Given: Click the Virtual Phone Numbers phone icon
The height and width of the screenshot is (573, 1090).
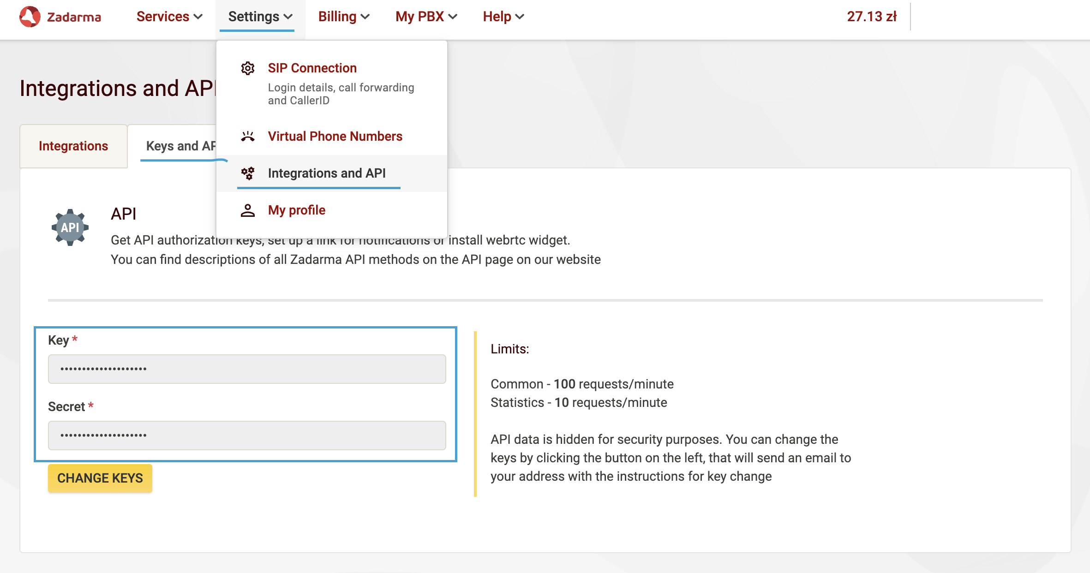Looking at the screenshot, I should point(248,136).
